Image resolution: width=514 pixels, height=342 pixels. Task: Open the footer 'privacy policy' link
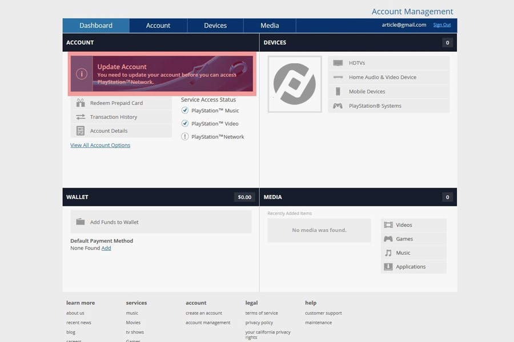tap(259, 323)
